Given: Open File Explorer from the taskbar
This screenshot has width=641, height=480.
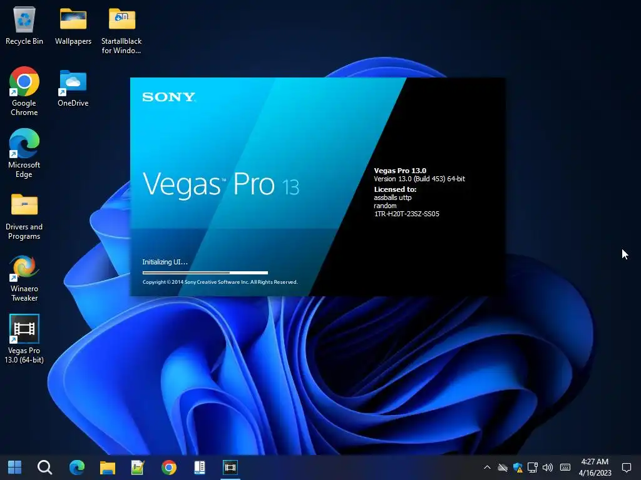Looking at the screenshot, I should tap(108, 467).
